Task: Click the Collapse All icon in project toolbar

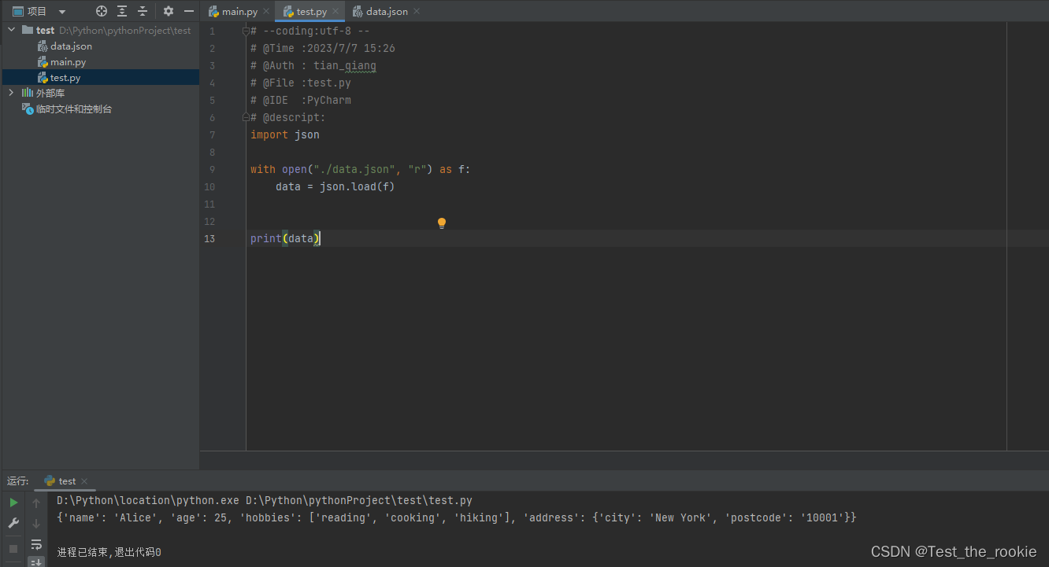Action: (143, 11)
